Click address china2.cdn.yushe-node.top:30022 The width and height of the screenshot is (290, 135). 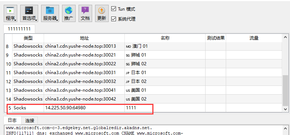81,64
